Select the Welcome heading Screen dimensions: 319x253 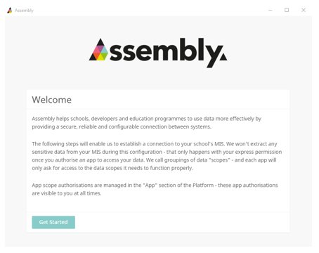click(x=52, y=100)
